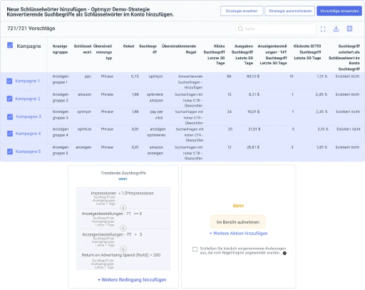Click the 'amazon' Schlüsselwort cell in Kampagne 2
This screenshot has width=365, height=290.
84,94
